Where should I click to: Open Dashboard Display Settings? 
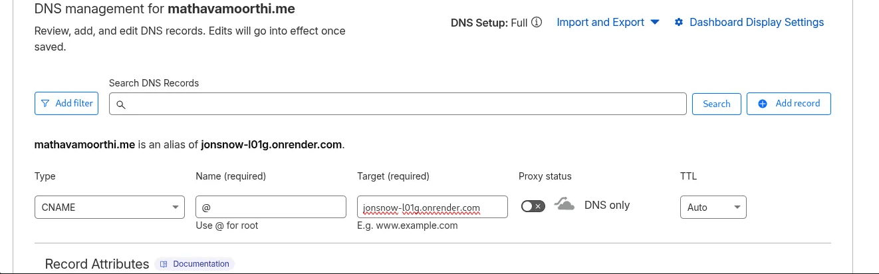[x=757, y=23]
